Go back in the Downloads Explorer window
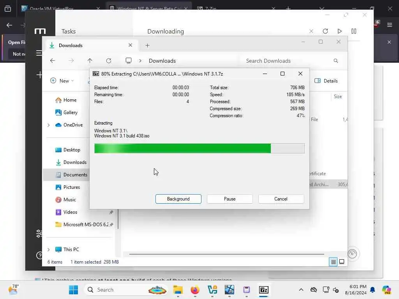Image resolution: width=399 pixels, height=299 pixels. (53, 61)
